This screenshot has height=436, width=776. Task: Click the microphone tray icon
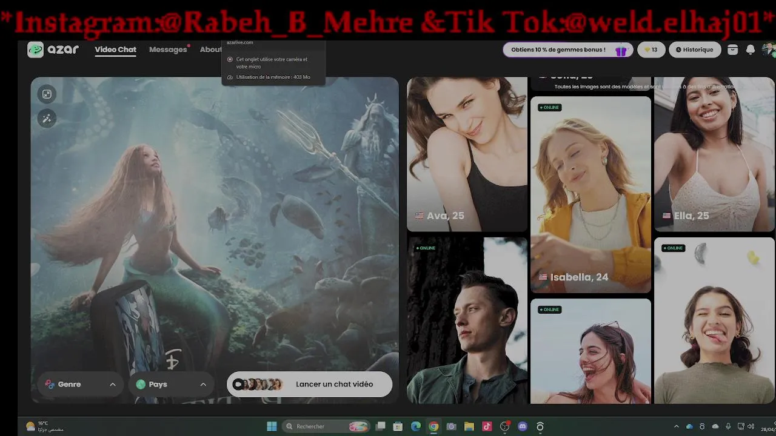[728, 426]
